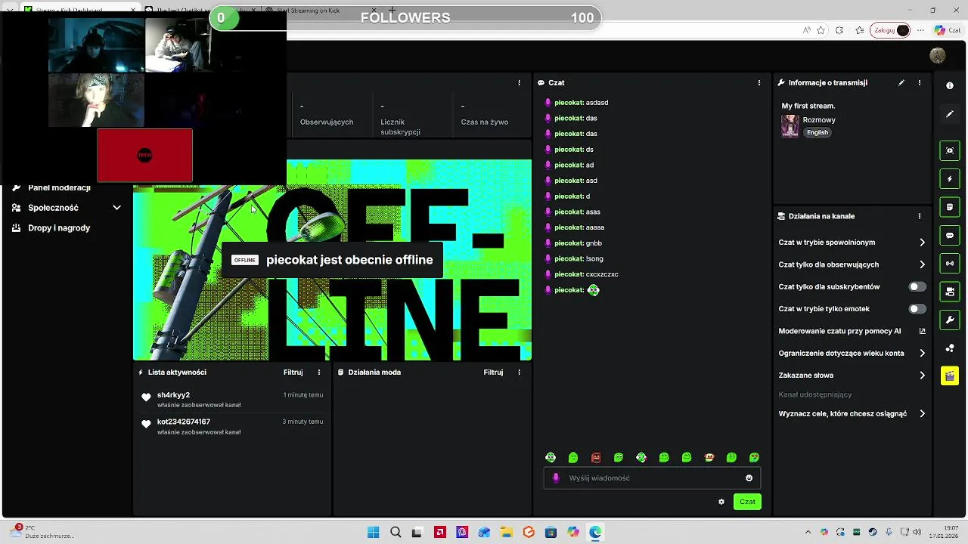The width and height of the screenshot is (968, 544).
Task: Toggle Czat tylko dla subskrybentów switch
Action: pos(917,286)
